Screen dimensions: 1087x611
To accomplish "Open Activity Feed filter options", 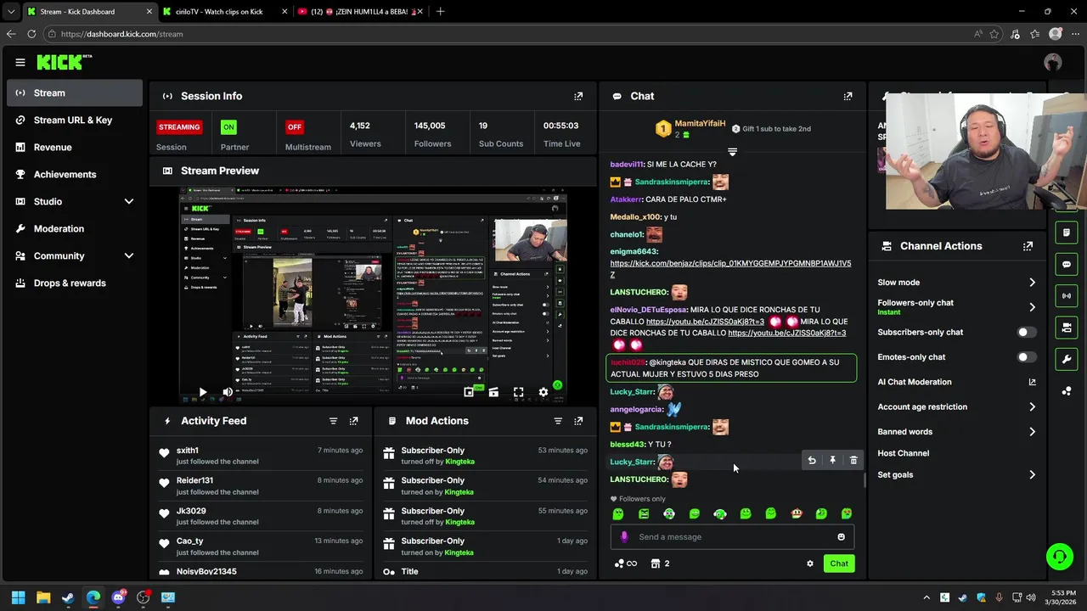I will tap(333, 421).
